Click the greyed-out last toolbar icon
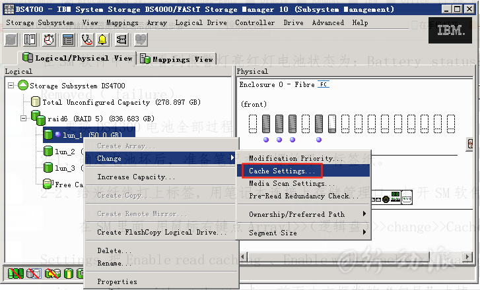Viewport: 480px width, 290px height. click(141, 40)
